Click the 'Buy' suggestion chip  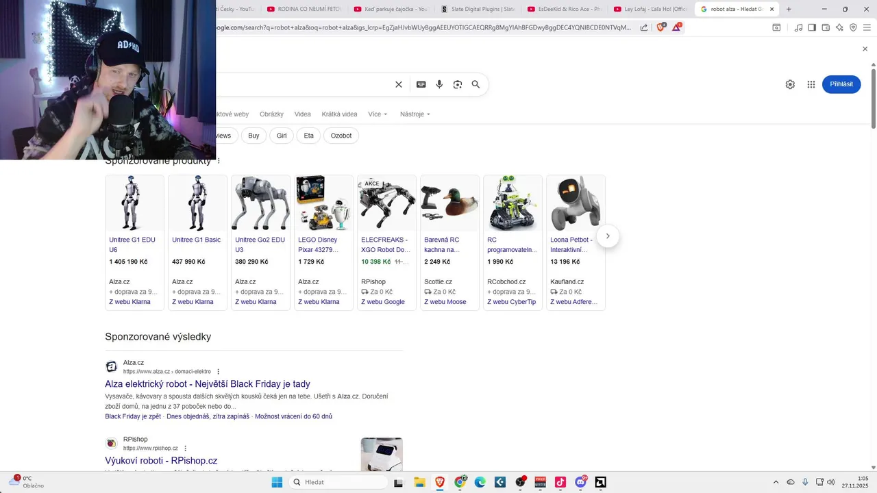pyautogui.click(x=254, y=136)
